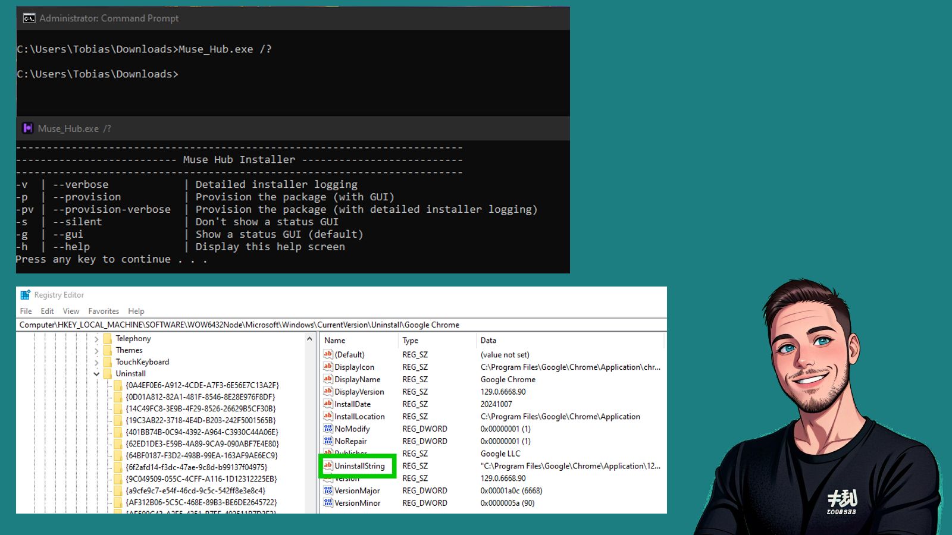
Task: Select the InstallDate string value icon
Action: click(x=328, y=404)
